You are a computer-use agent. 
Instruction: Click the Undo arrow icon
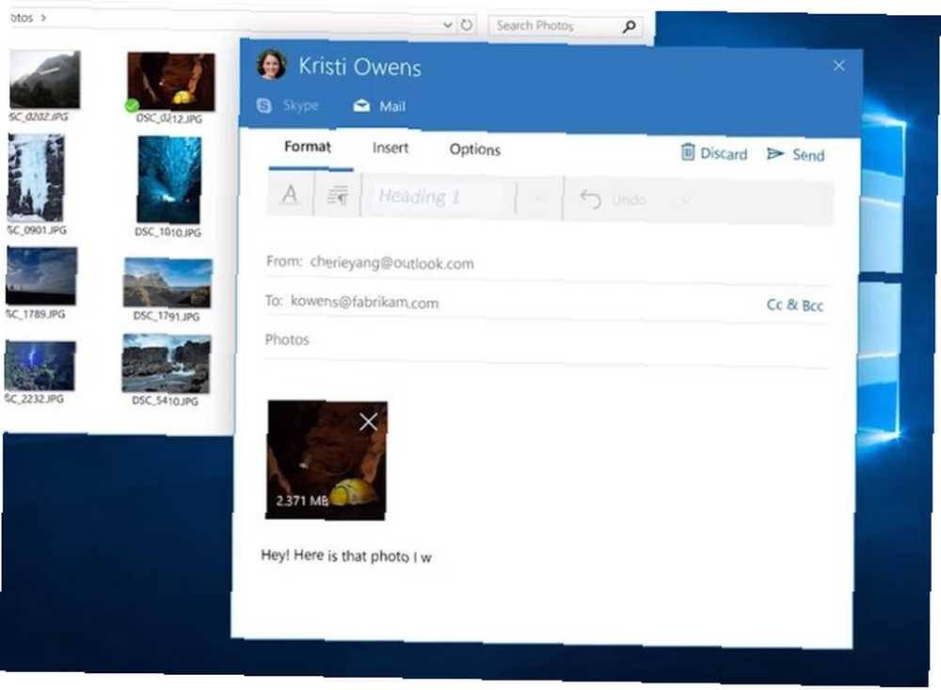[591, 199]
